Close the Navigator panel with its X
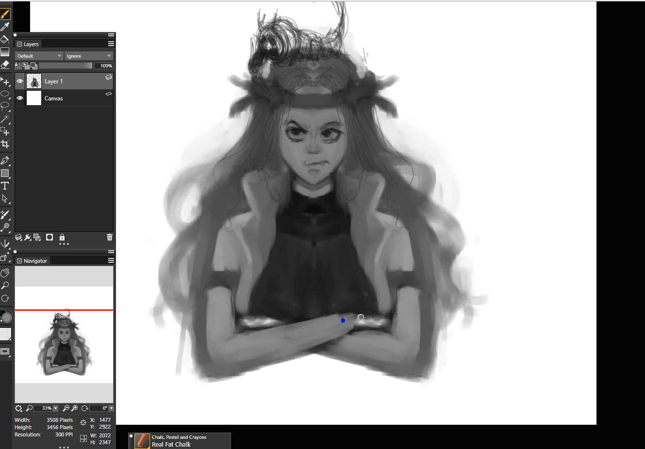 click(x=19, y=261)
